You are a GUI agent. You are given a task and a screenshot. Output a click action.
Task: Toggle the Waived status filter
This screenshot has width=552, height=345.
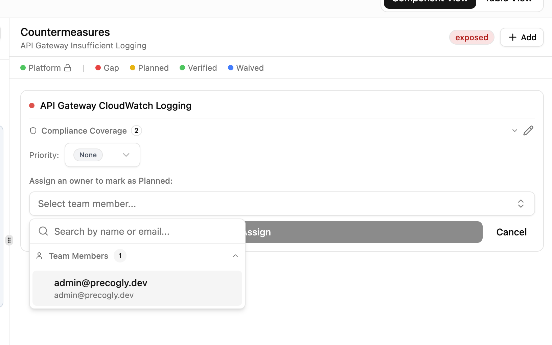coord(246,68)
